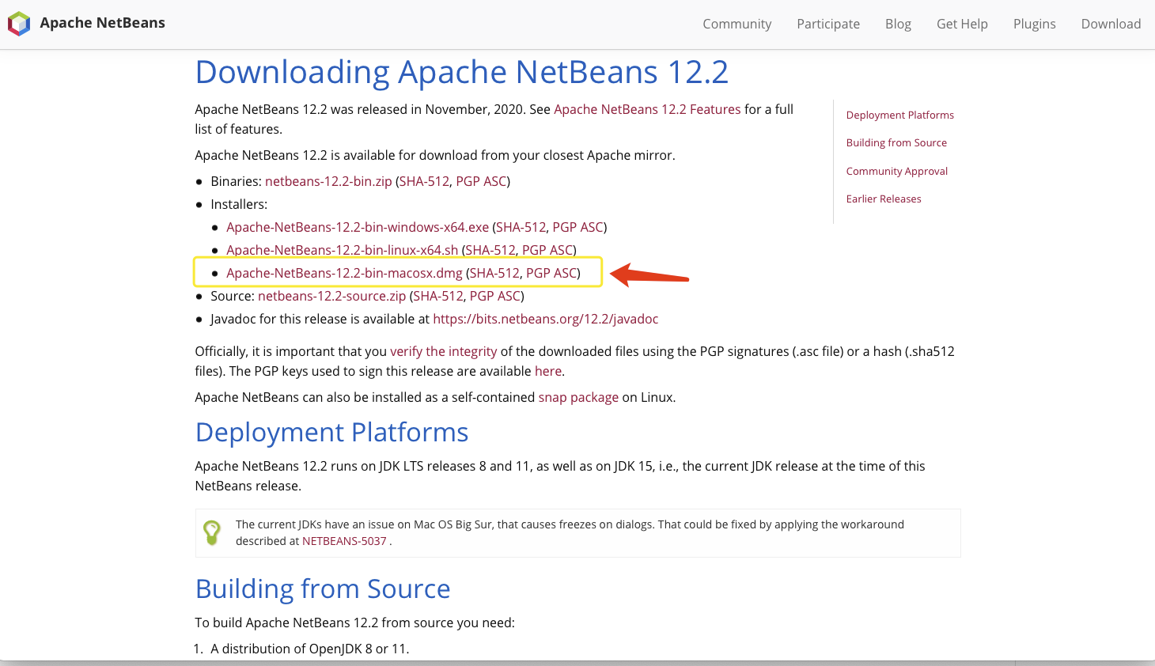Jump to Community Approval in sidebar
Viewport: 1155px width, 666px height.
click(x=896, y=171)
